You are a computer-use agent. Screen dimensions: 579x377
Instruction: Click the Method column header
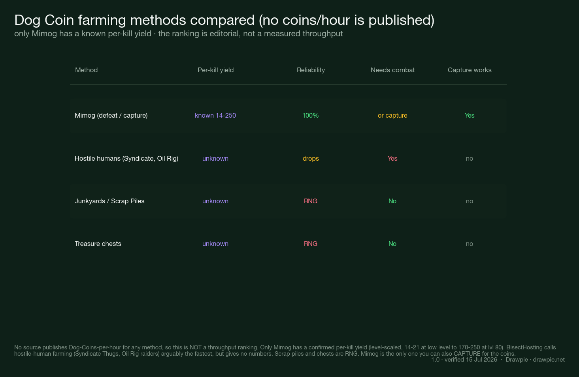coord(86,70)
